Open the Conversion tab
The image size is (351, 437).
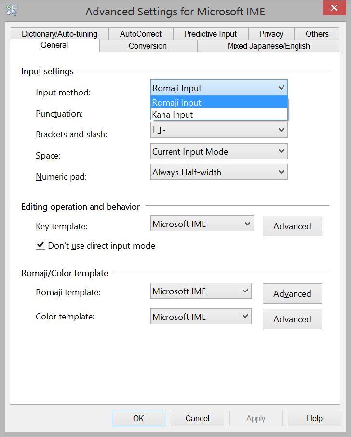[x=148, y=46]
